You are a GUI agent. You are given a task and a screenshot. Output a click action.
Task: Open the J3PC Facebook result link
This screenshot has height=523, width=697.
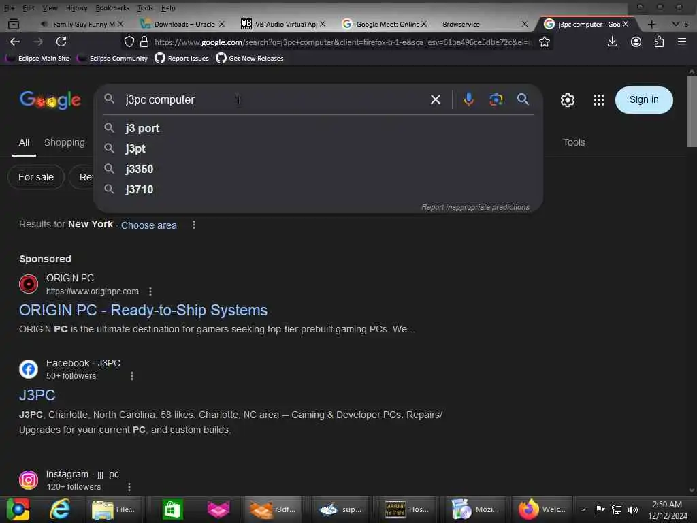coord(37,395)
